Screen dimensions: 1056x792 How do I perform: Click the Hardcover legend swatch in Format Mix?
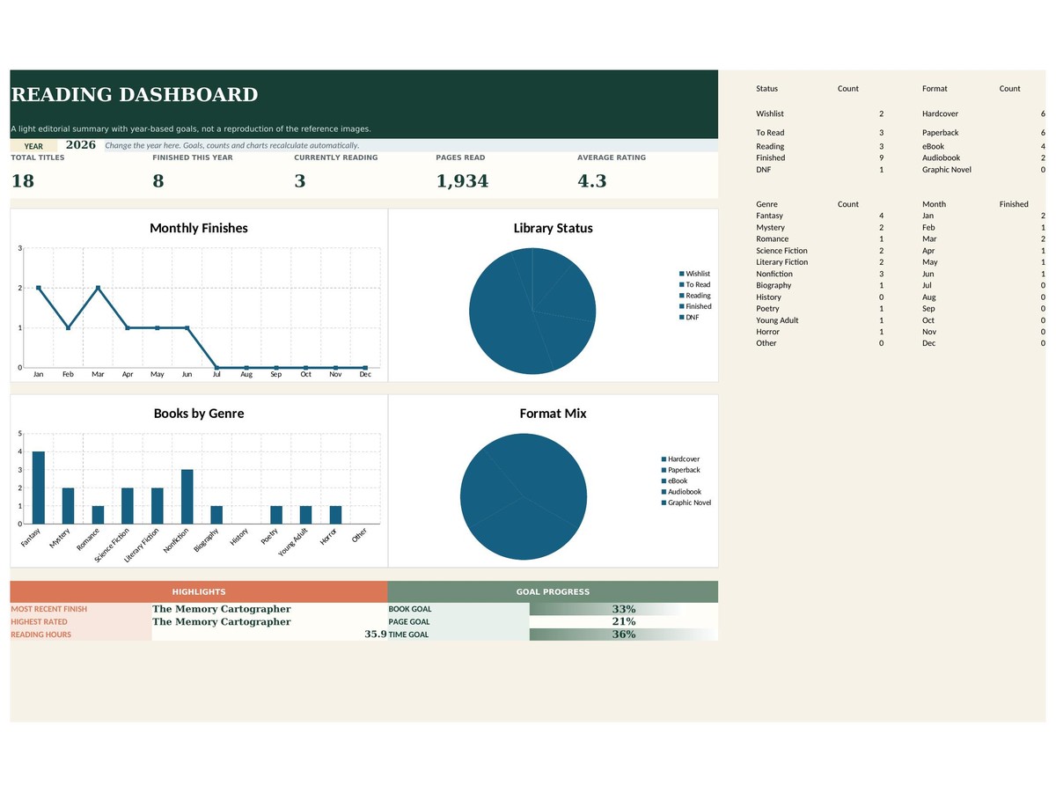[664, 459]
